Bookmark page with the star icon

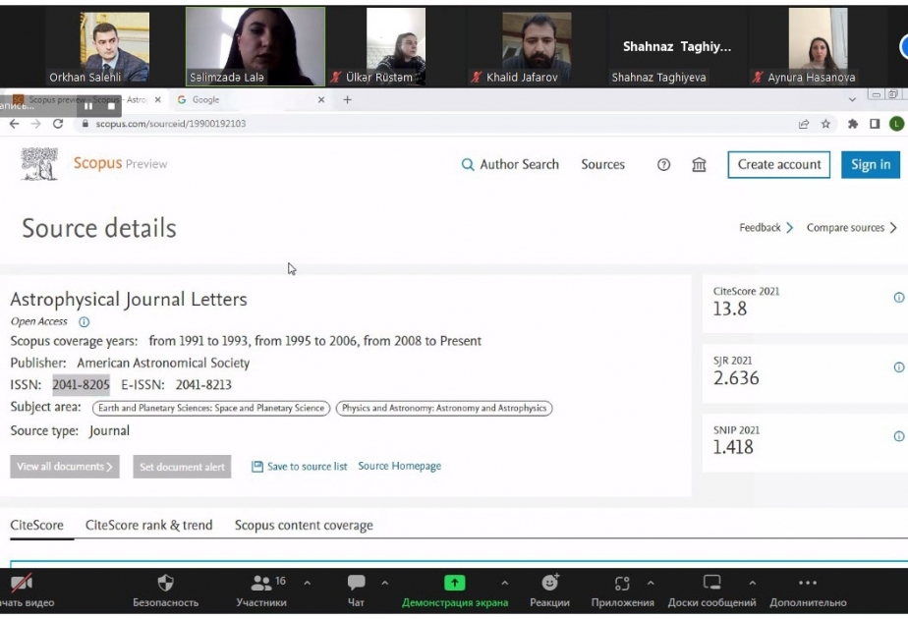[x=825, y=124]
